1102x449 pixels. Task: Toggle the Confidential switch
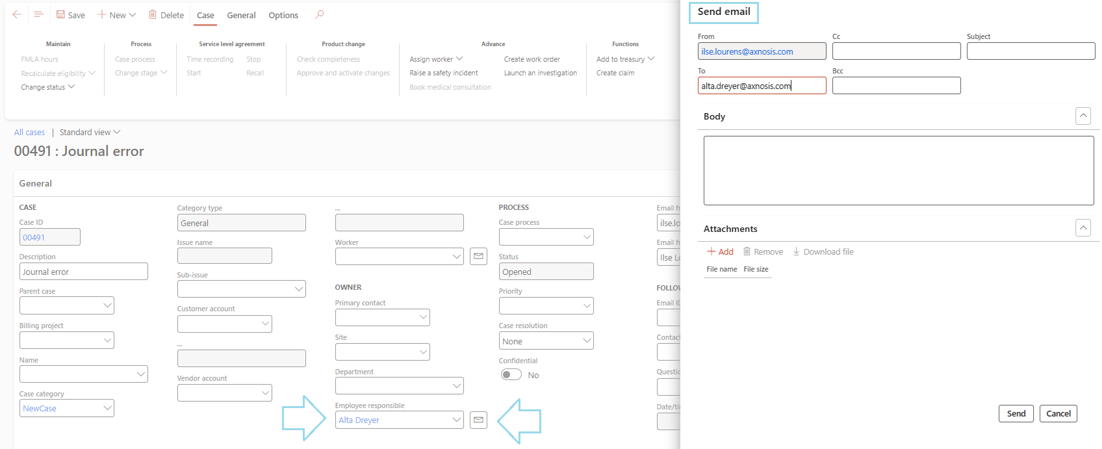511,375
